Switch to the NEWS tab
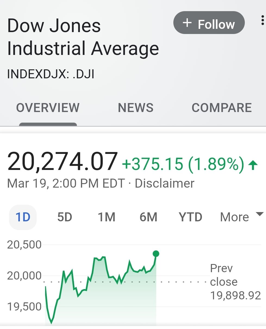 (136, 108)
